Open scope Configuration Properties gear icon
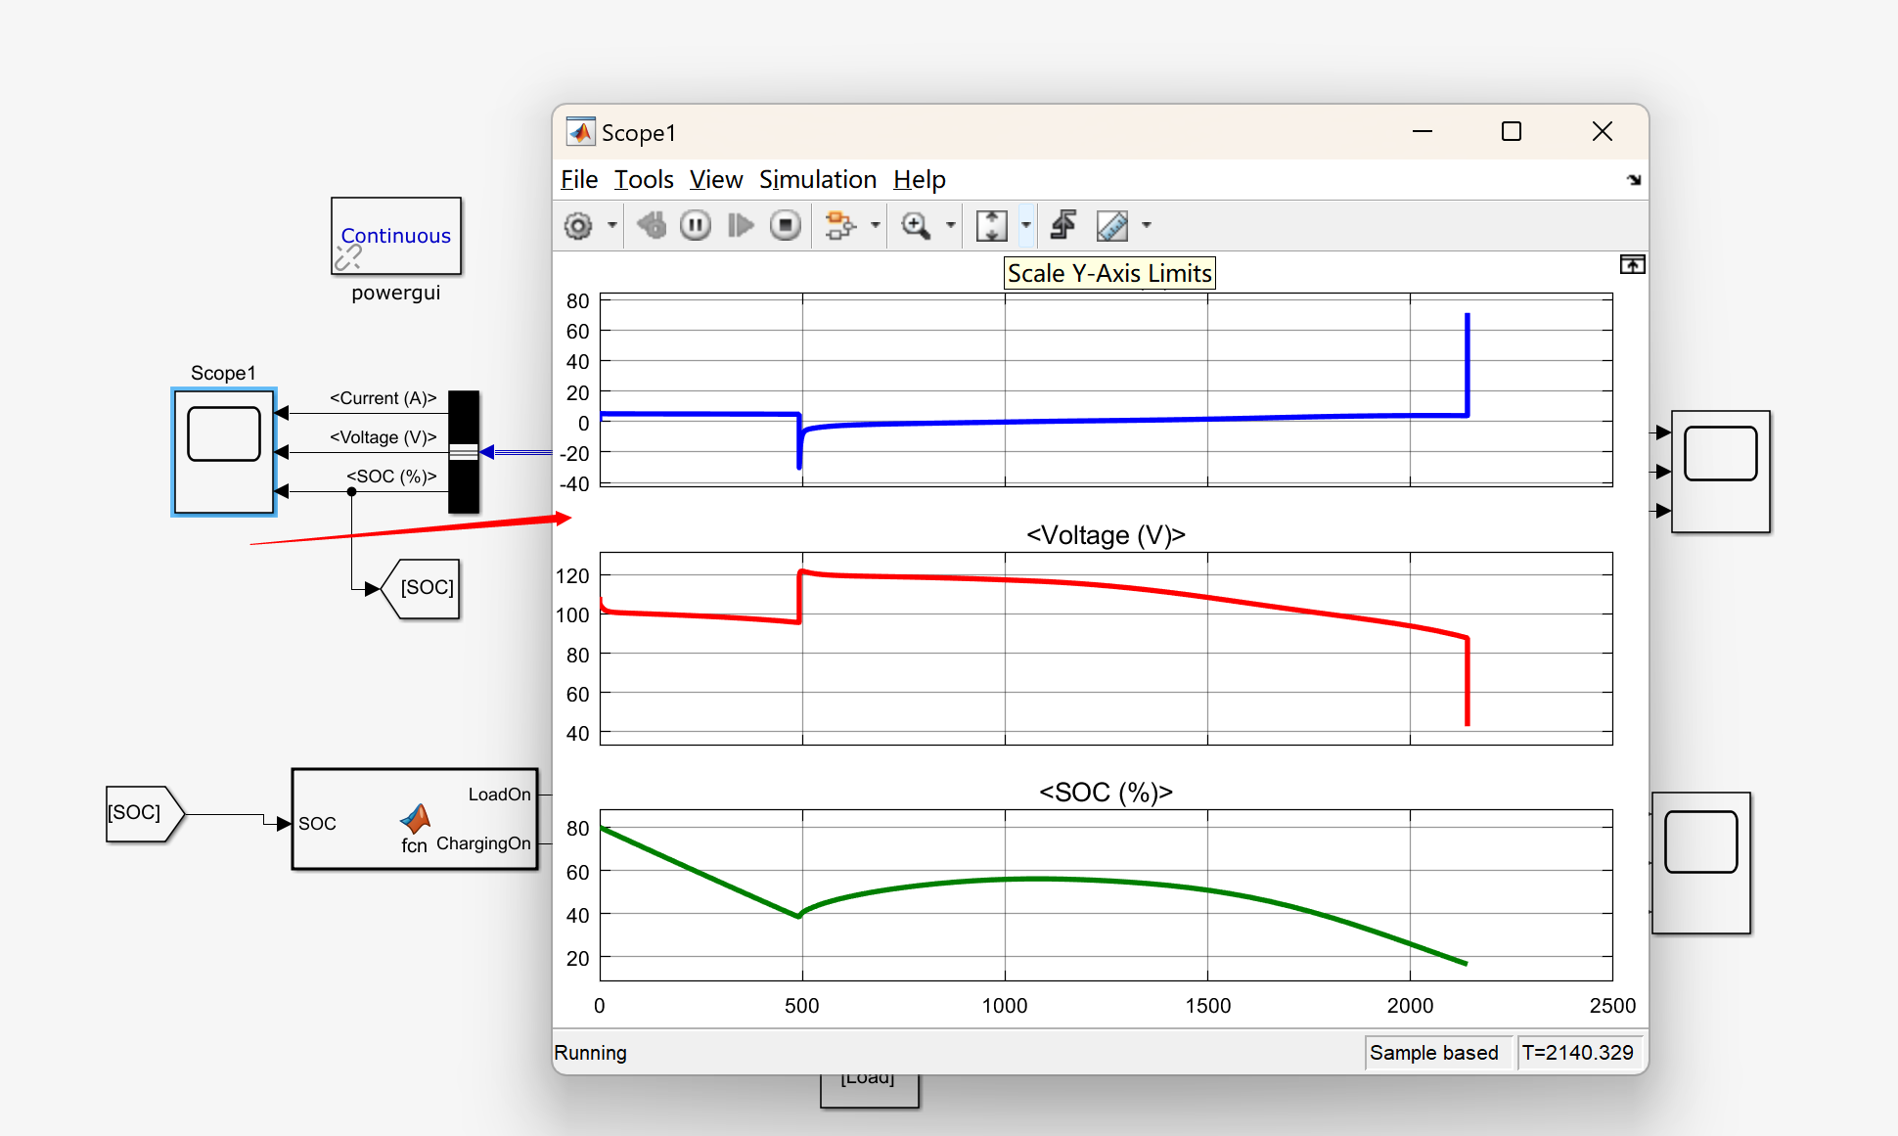Viewport: 1898px width, 1136px height. [x=578, y=226]
